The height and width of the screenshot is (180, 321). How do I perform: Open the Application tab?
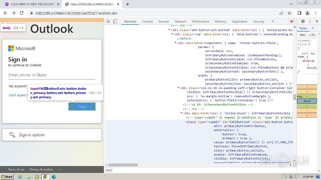point(240,21)
